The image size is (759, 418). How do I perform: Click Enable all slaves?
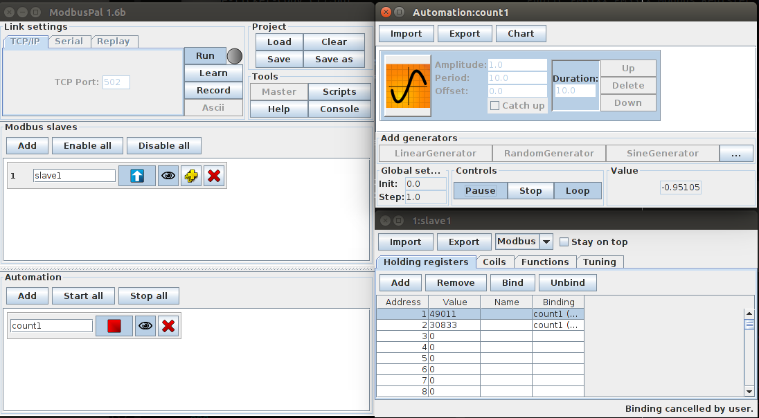pos(87,145)
